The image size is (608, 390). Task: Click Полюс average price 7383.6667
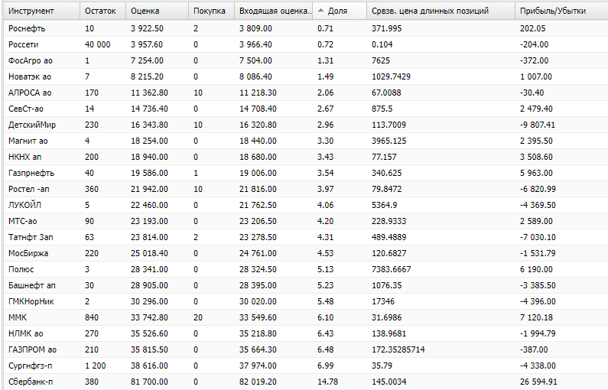click(x=392, y=269)
